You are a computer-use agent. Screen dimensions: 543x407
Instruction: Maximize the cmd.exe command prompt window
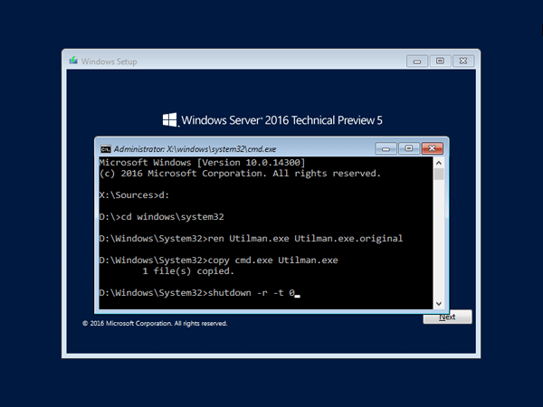409,148
